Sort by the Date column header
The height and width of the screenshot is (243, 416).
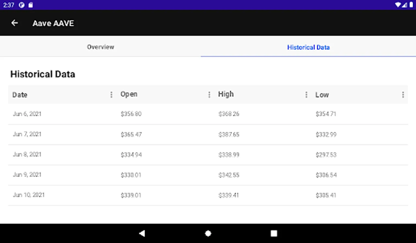click(20, 95)
